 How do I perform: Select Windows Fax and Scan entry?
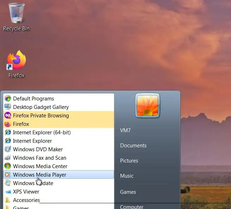point(59,158)
